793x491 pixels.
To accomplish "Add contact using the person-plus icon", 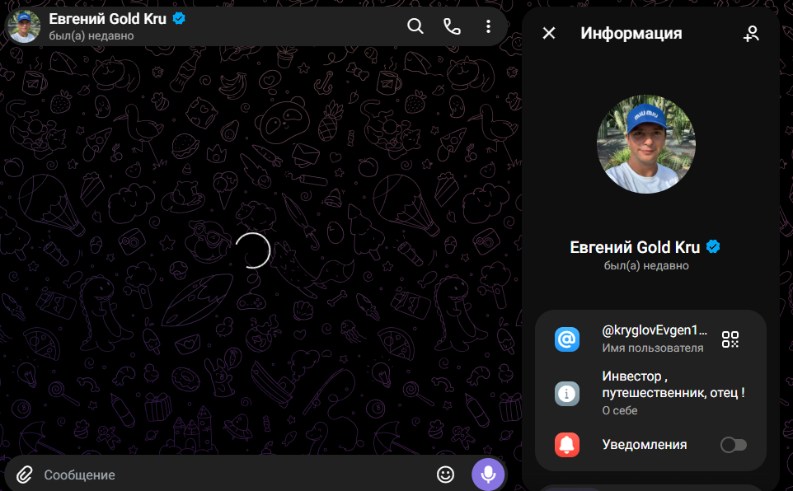I will (752, 34).
